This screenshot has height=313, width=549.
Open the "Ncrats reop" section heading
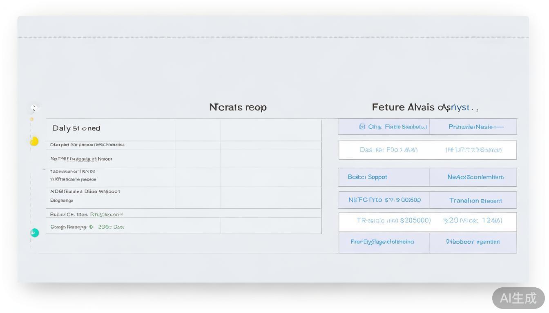(x=238, y=107)
